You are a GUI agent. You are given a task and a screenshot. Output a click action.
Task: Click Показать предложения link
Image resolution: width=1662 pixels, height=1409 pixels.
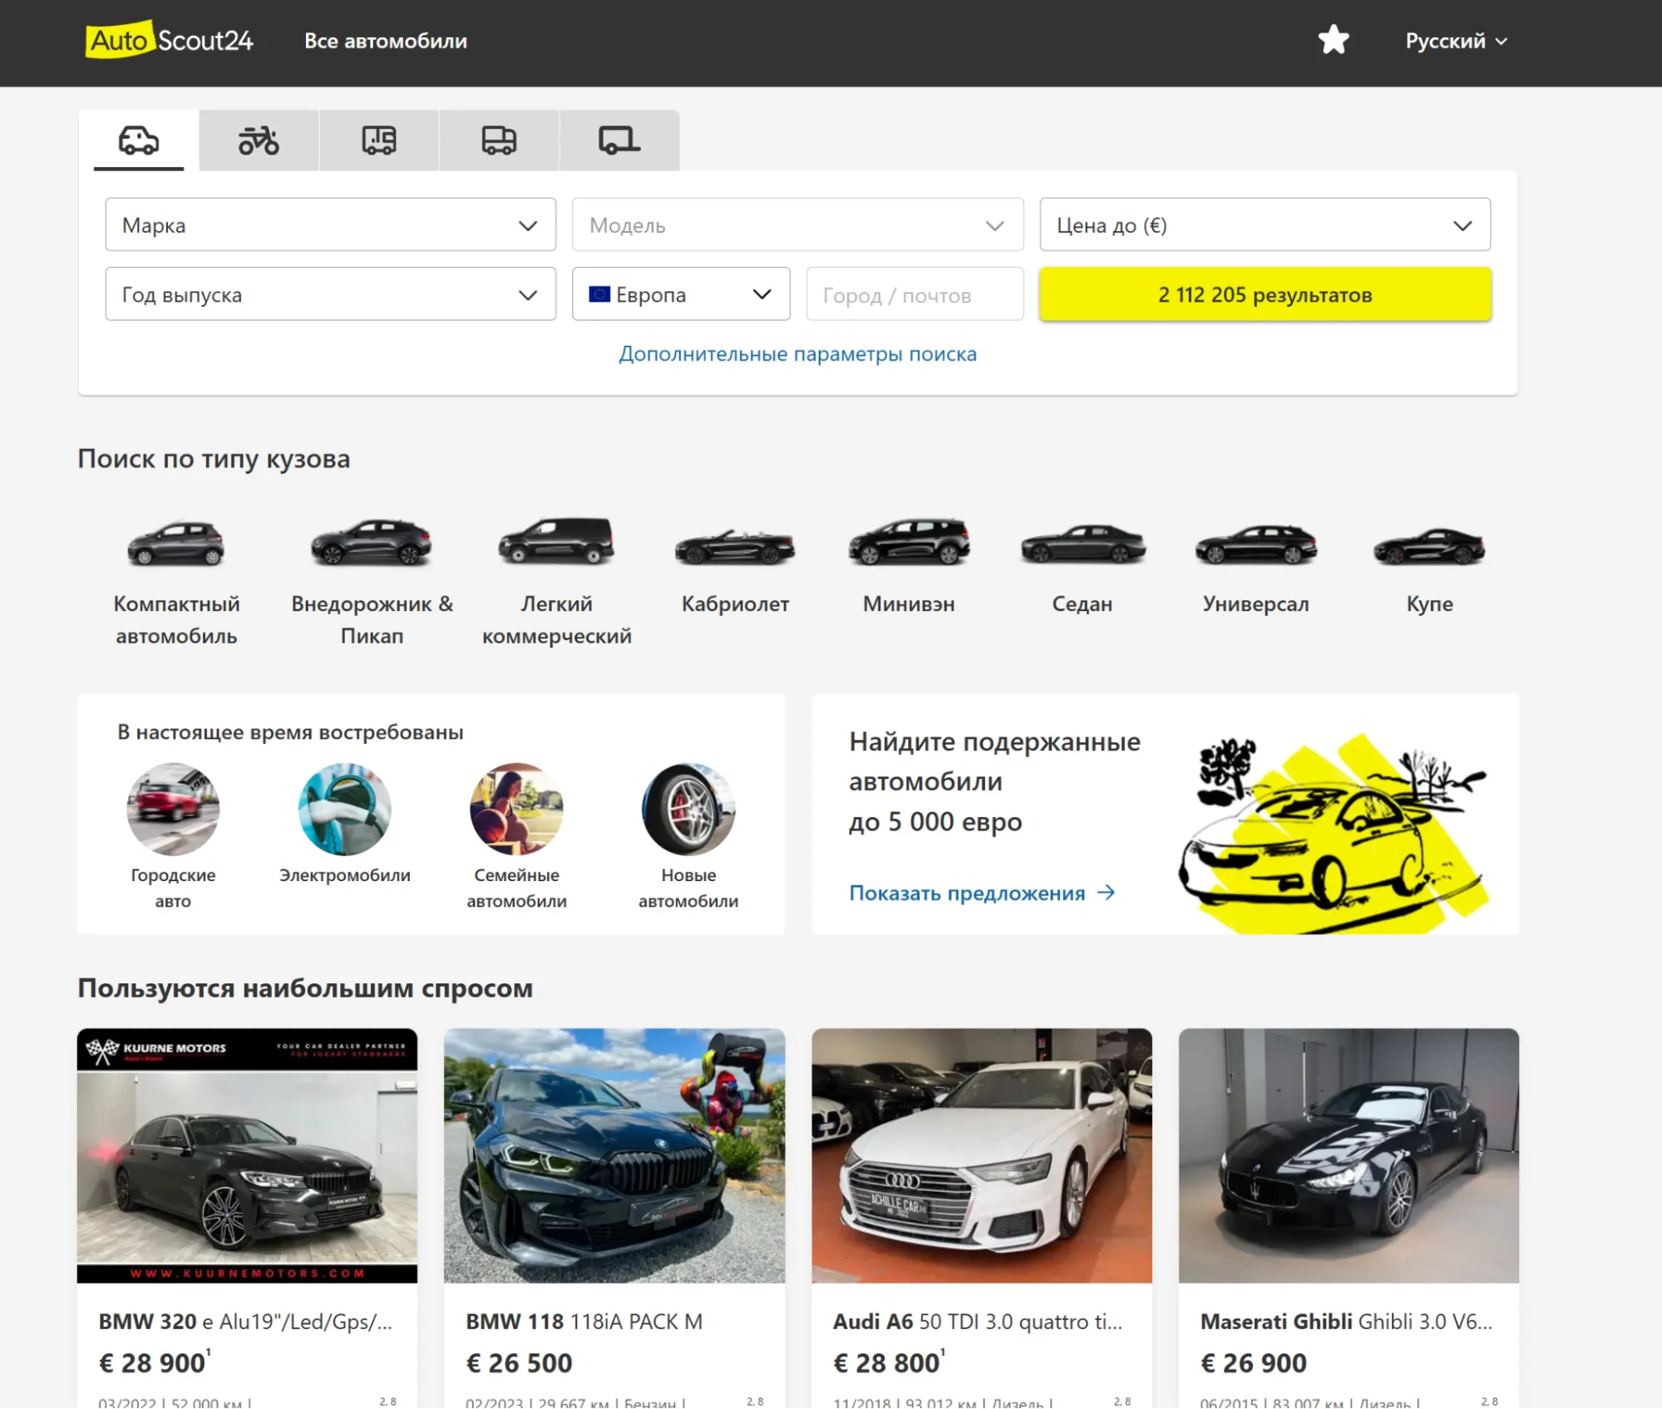tap(982, 893)
